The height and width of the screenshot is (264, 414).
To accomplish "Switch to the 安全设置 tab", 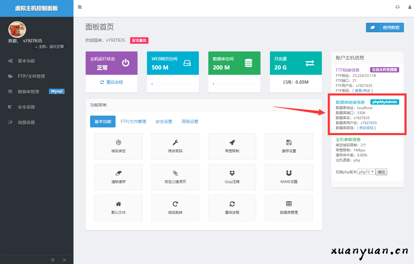I will point(164,122).
